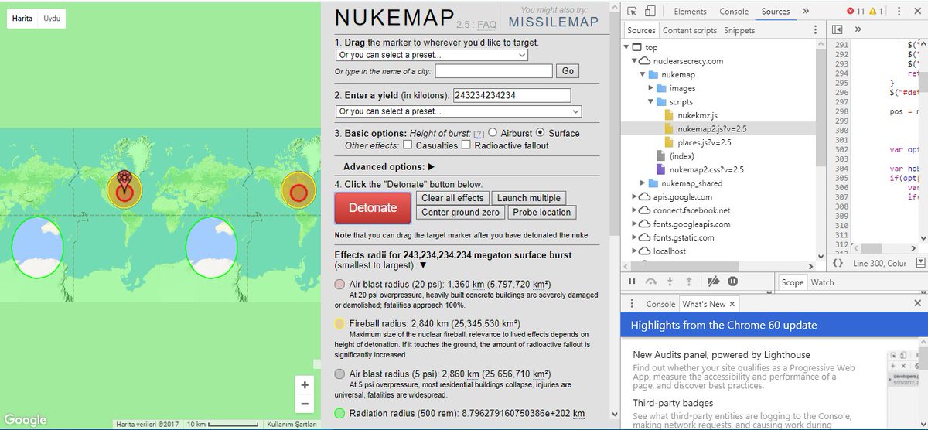Click the yellow Fireball radius swatch

pos(339,323)
